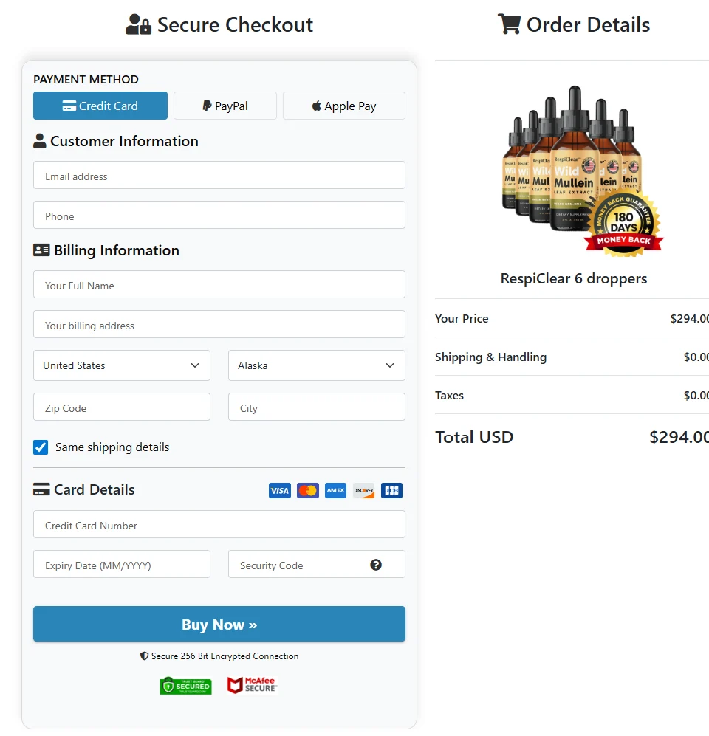Click the security code help question mark
This screenshot has height=736, width=709.
click(376, 565)
